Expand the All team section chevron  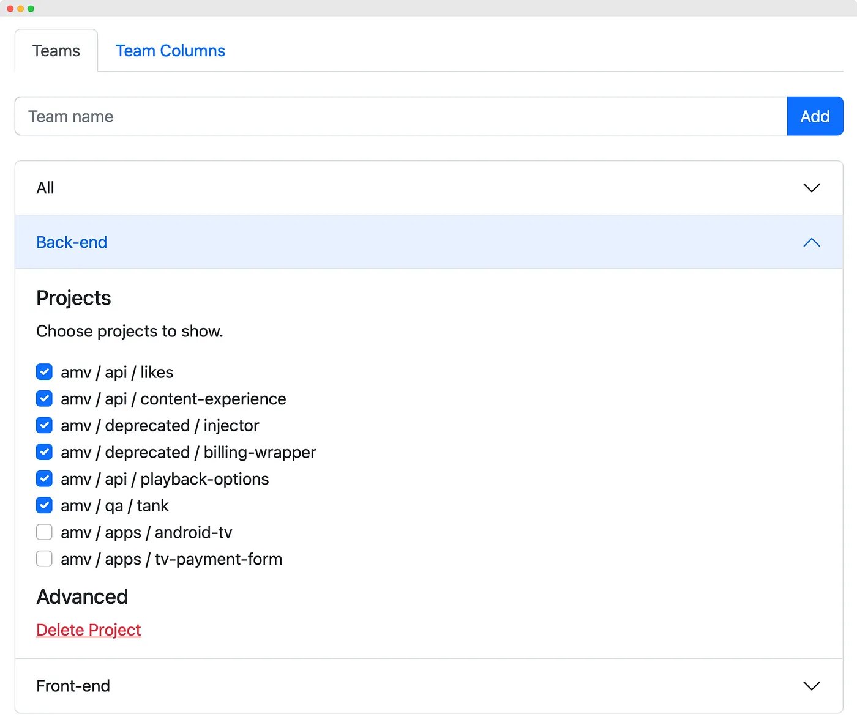coord(811,188)
